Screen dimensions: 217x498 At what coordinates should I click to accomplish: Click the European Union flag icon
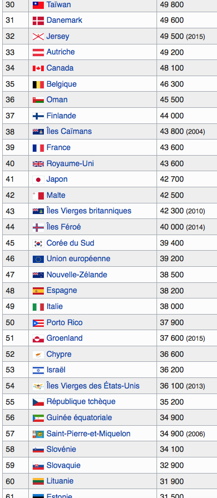coord(38,259)
